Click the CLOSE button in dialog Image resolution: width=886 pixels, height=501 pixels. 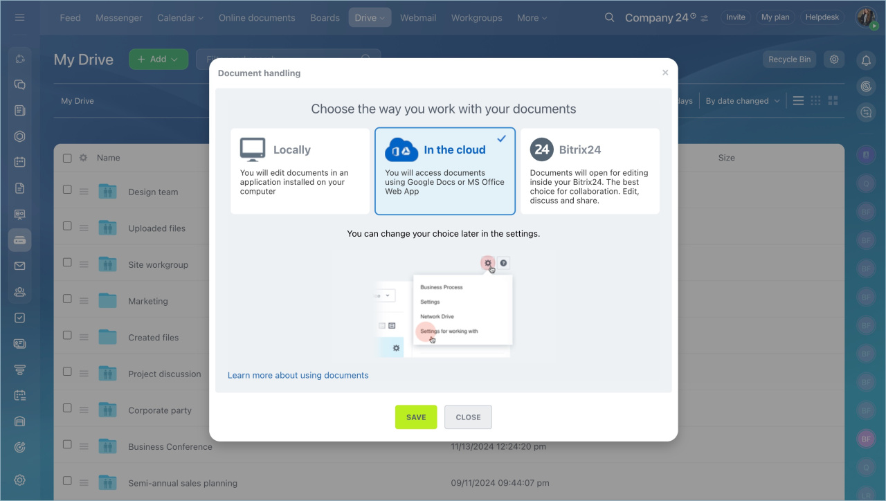coord(468,417)
